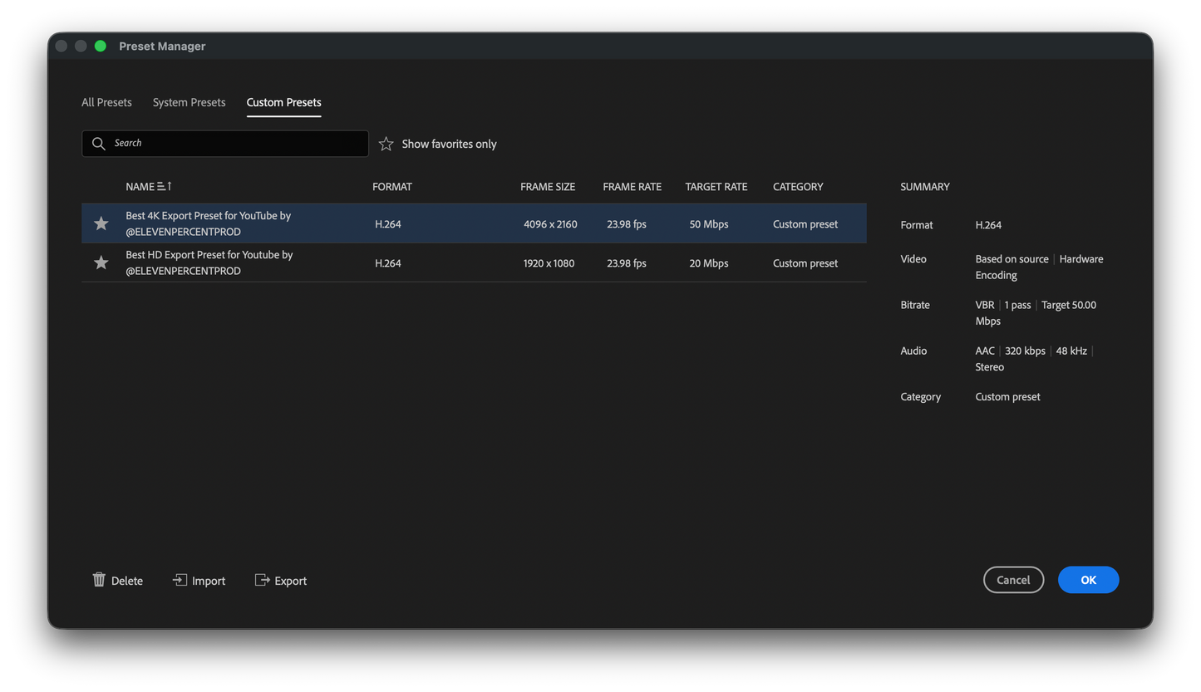This screenshot has height=692, width=1201.
Task: Click the Delete label
Action: click(x=127, y=581)
